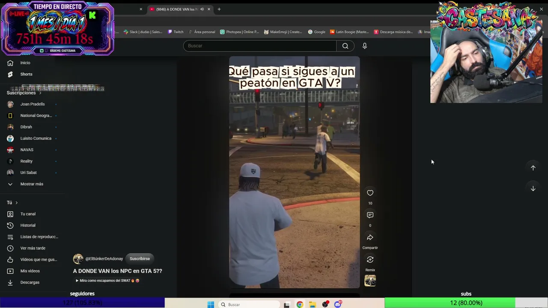The image size is (548, 308).
Task: Click the Suscribirse button
Action: tap(140, 259)
